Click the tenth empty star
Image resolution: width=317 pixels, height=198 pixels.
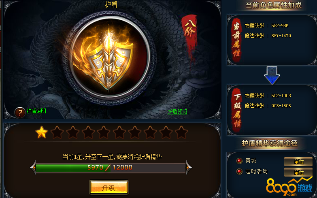click(x=181, y=132)
